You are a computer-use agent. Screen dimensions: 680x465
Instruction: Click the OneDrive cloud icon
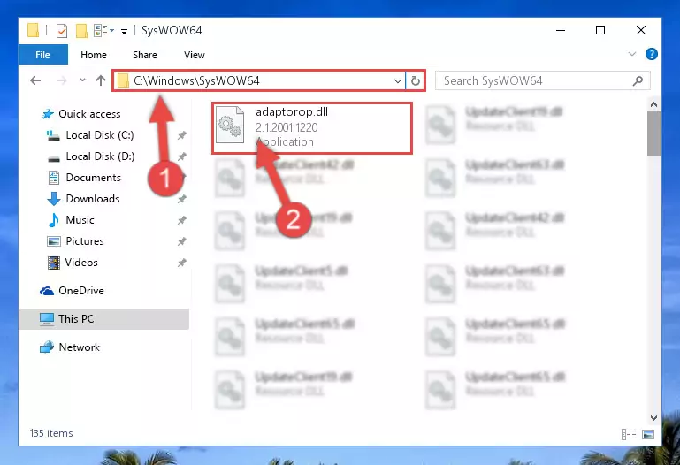tap(47, 291)
